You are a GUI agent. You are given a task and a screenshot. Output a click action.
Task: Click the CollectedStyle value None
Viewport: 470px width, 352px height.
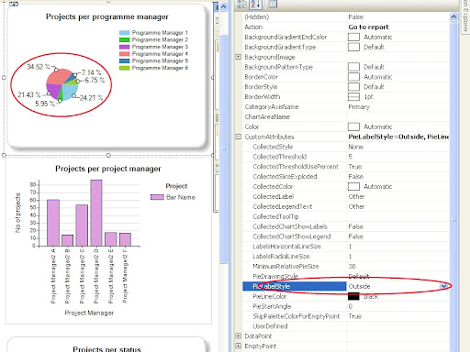(355, 147)
